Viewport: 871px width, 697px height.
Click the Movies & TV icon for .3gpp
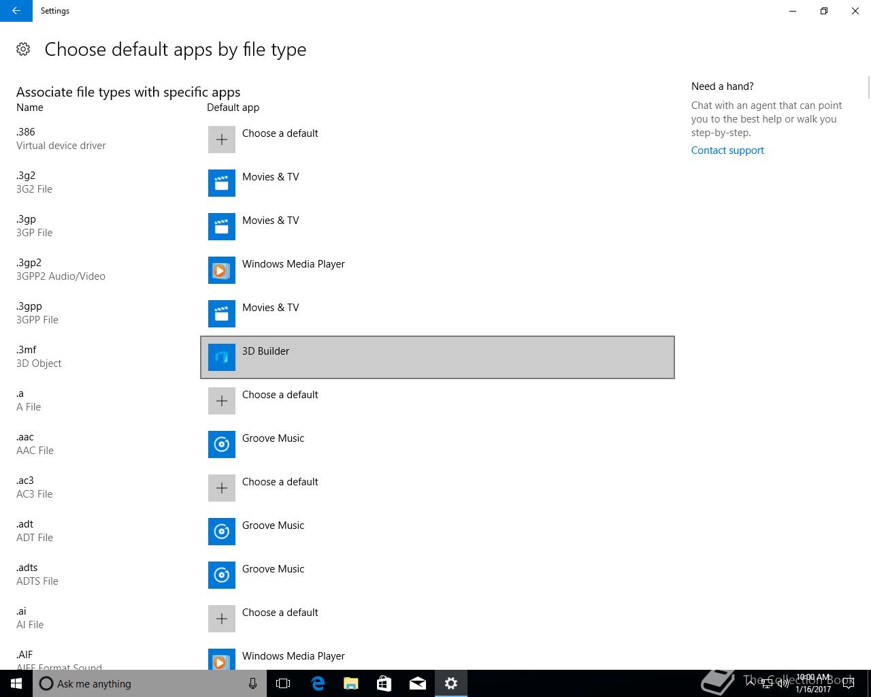pos(222,314)
